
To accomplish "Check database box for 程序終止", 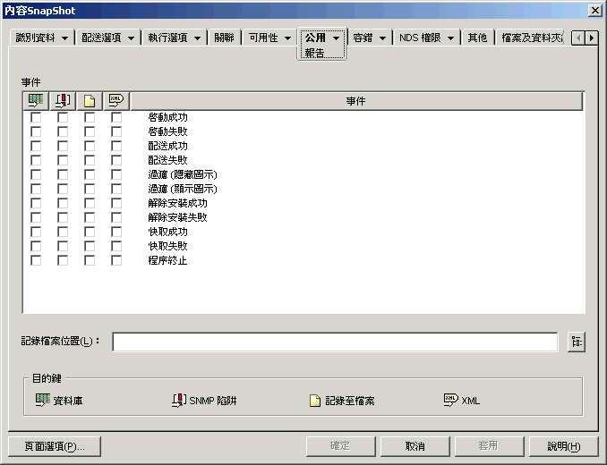I will (x=36, y=260).
